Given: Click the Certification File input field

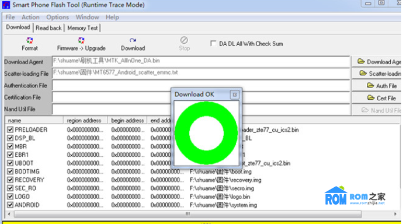Looking at the screenshot, I should coord(201,97).
